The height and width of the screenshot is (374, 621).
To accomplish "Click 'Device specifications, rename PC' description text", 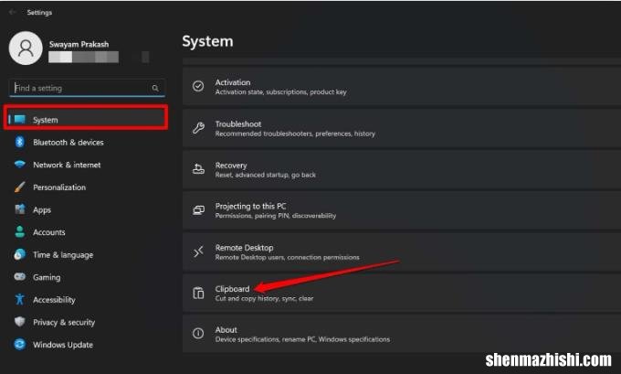I will click(x=302, y=339).
